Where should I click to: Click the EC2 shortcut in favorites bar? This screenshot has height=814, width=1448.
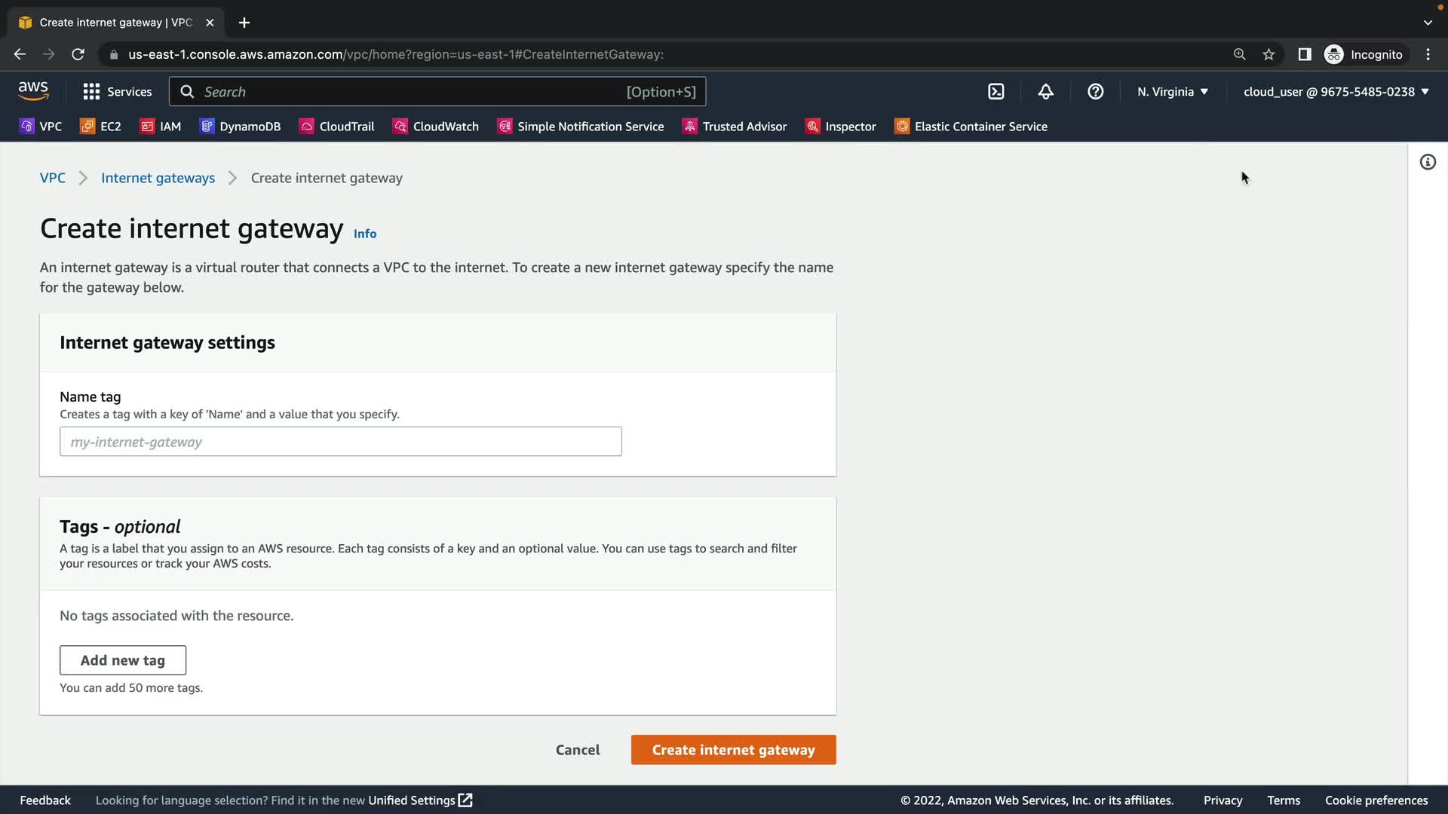point(100,127)
